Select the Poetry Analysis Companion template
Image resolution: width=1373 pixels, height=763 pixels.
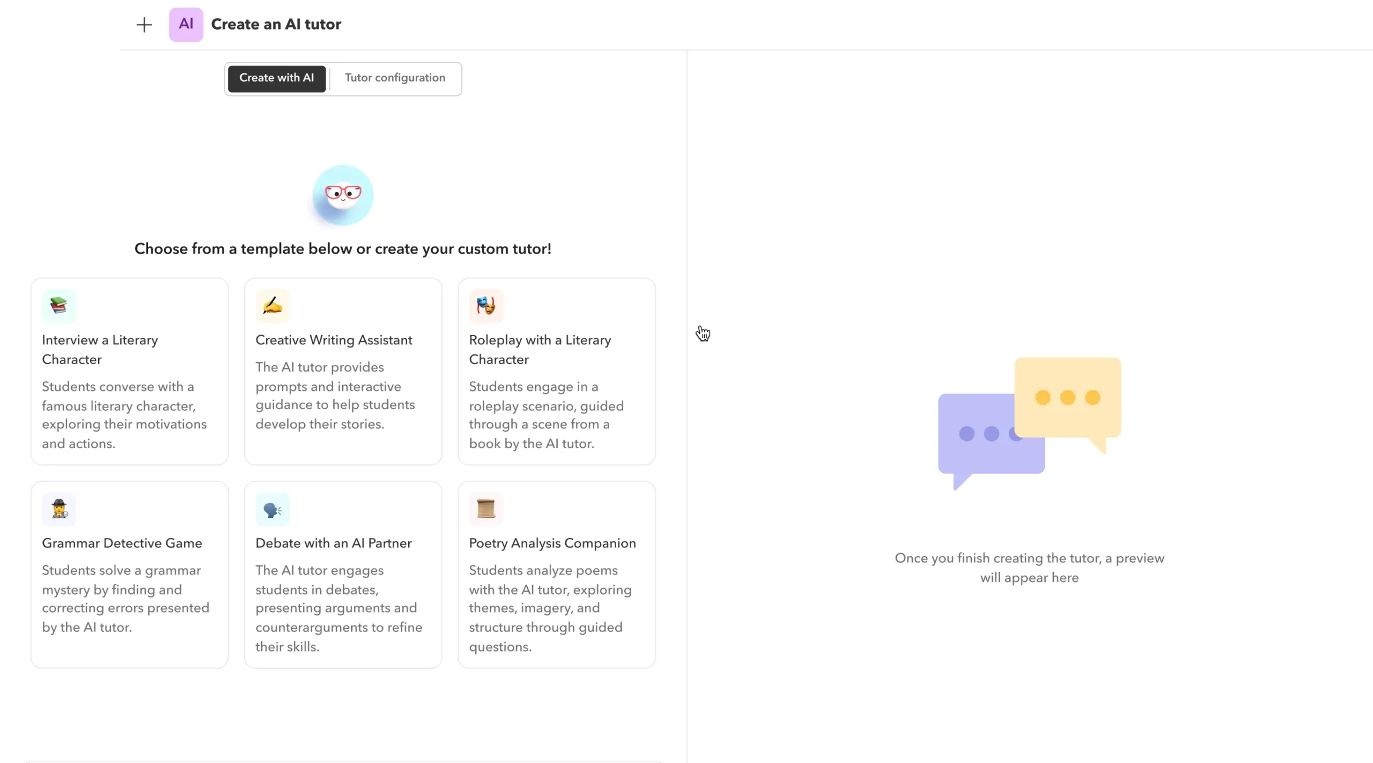(x=556, y=574)
